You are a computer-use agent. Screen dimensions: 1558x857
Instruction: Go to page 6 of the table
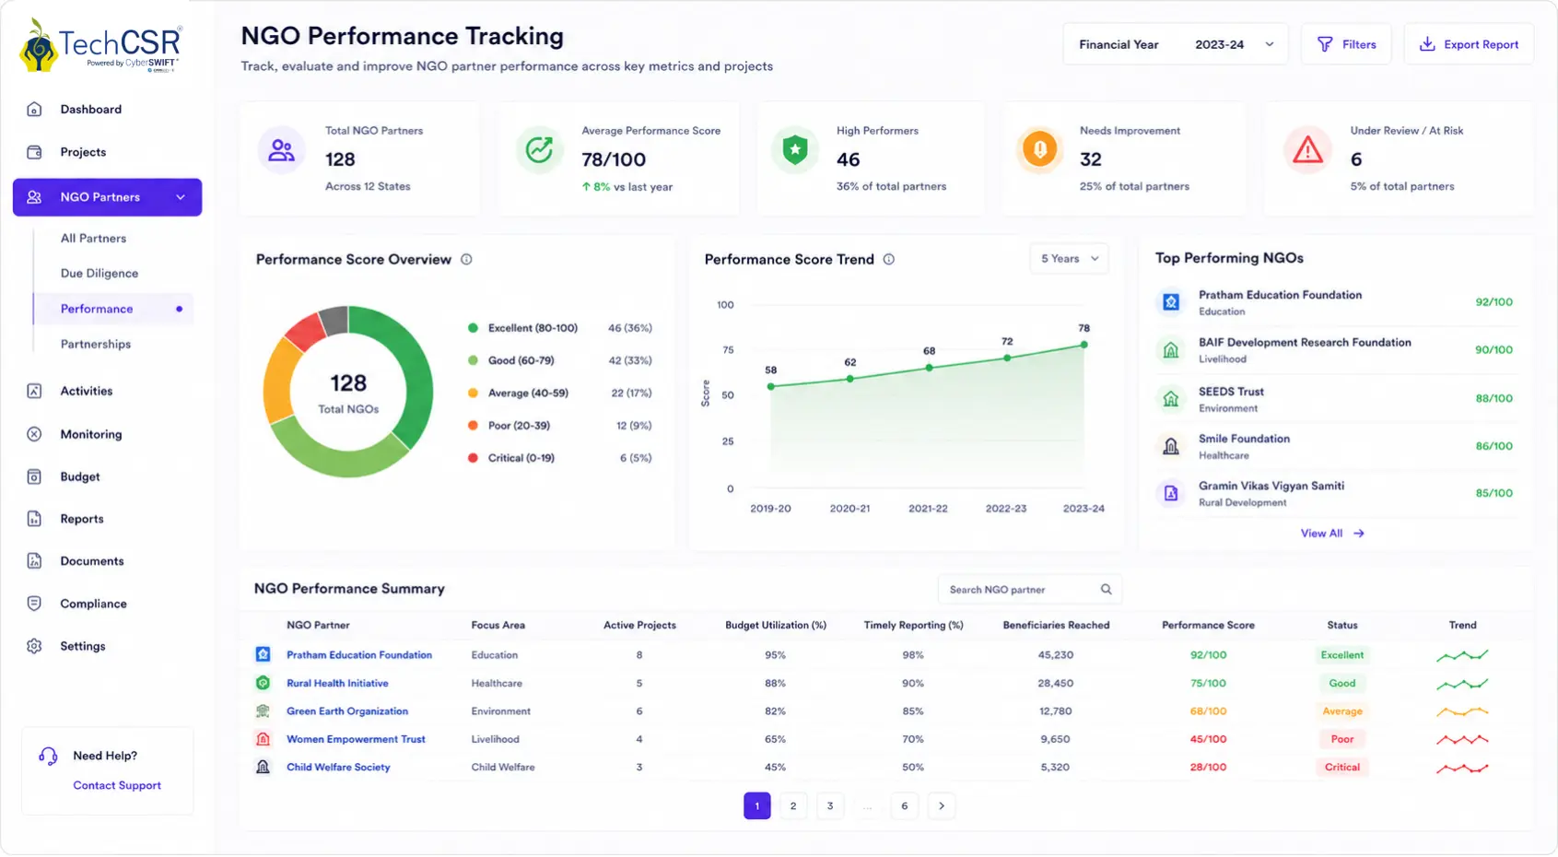coord(905,806)
